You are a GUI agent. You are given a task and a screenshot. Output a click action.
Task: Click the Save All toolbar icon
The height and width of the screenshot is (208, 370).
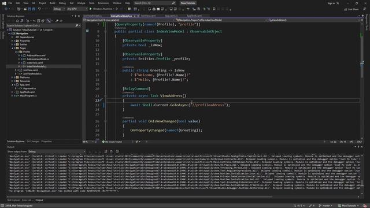point(34,9)
